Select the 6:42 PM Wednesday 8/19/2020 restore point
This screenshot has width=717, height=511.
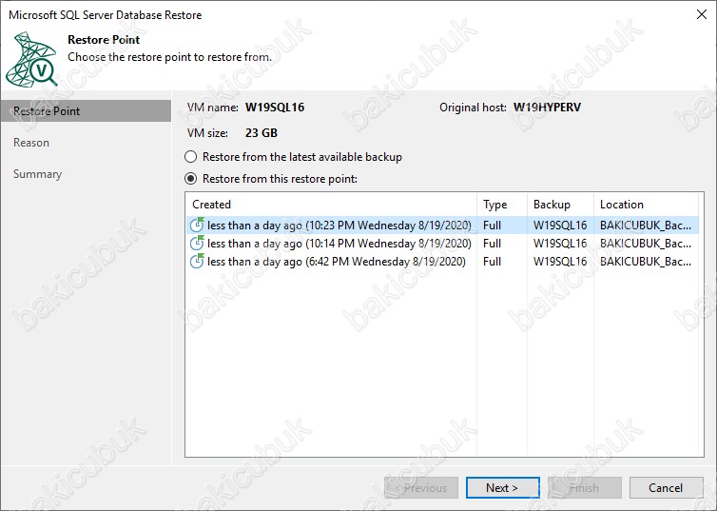442,262
